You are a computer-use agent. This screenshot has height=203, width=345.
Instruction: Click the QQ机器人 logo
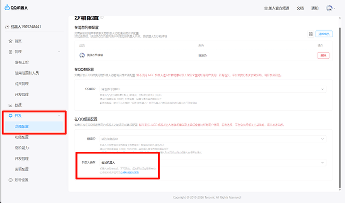[x=16, y=8]
